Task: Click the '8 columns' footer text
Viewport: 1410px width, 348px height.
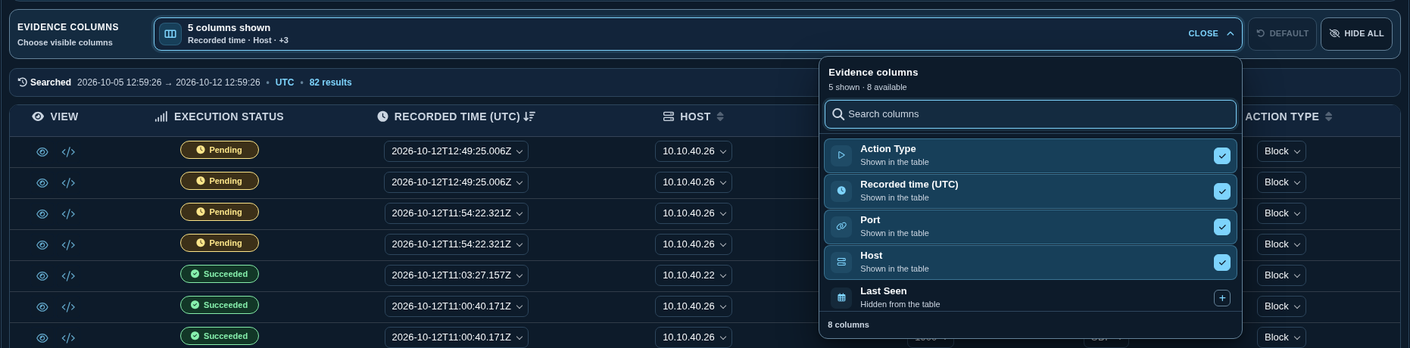Action: [x=848, y=325]
